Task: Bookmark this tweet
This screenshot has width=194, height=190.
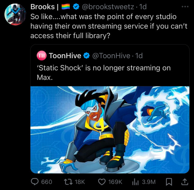Action: (169, 182)
